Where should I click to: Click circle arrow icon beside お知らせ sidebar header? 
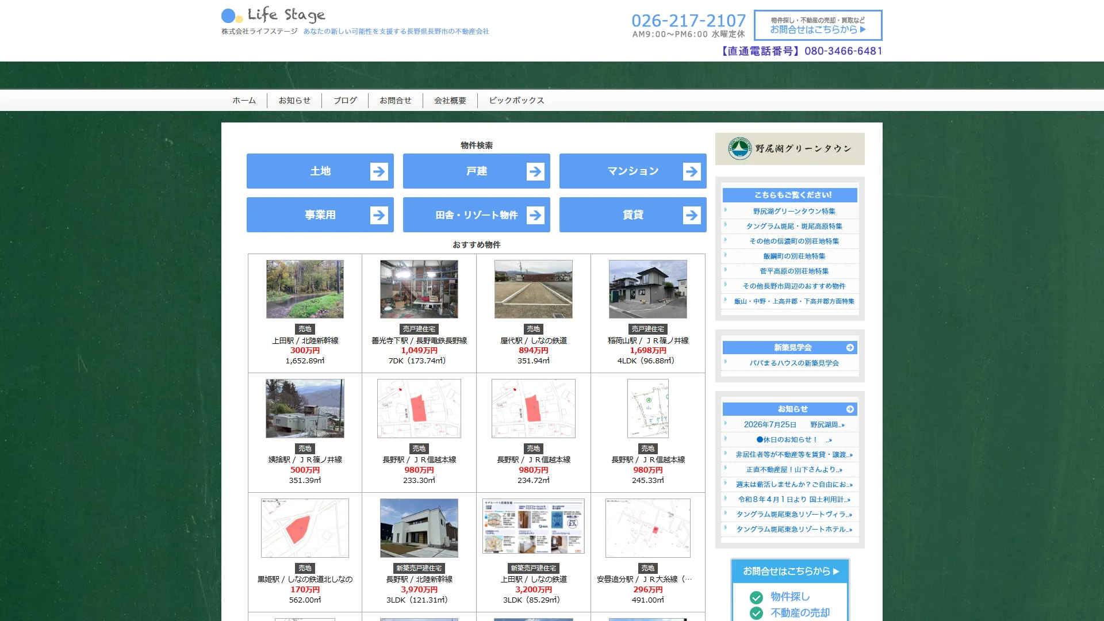(x=850, y=409)
